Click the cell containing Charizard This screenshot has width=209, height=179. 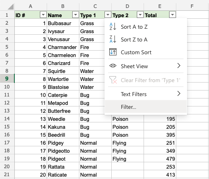tap(63, 63)
